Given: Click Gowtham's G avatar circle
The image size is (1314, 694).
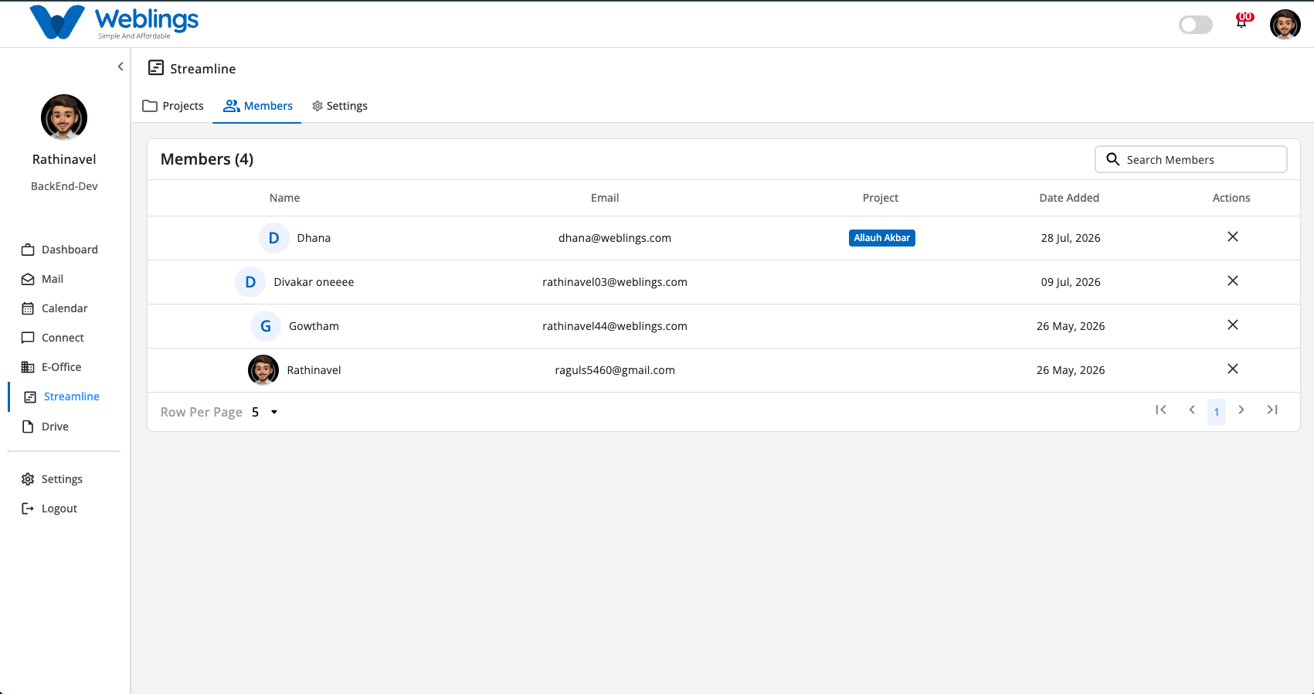Looking at the screenshot, I should pyautogui.click(x=265, y=326).
